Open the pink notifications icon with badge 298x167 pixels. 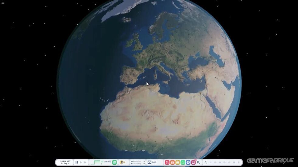click(193, 162)
